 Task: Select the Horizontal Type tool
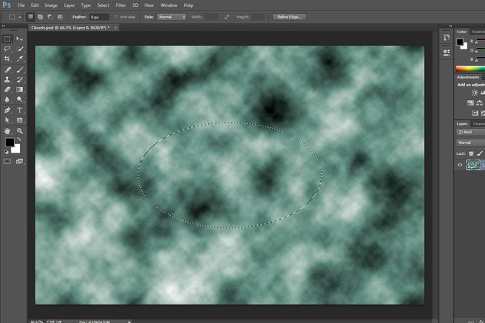point(20,110)
